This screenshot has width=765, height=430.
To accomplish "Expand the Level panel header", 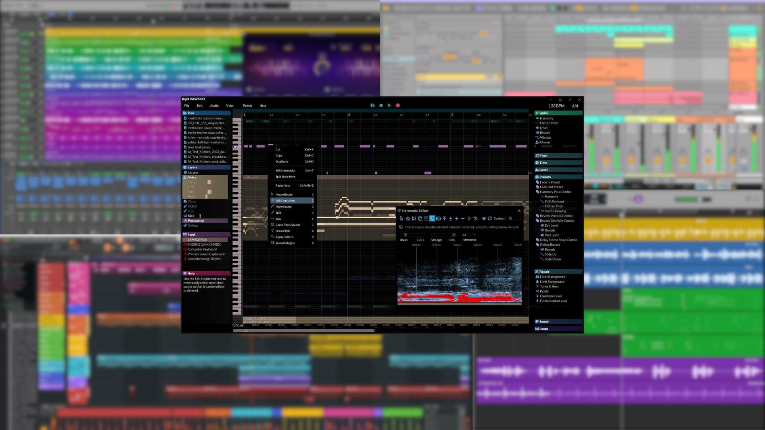I will click(x=558, y=170).
